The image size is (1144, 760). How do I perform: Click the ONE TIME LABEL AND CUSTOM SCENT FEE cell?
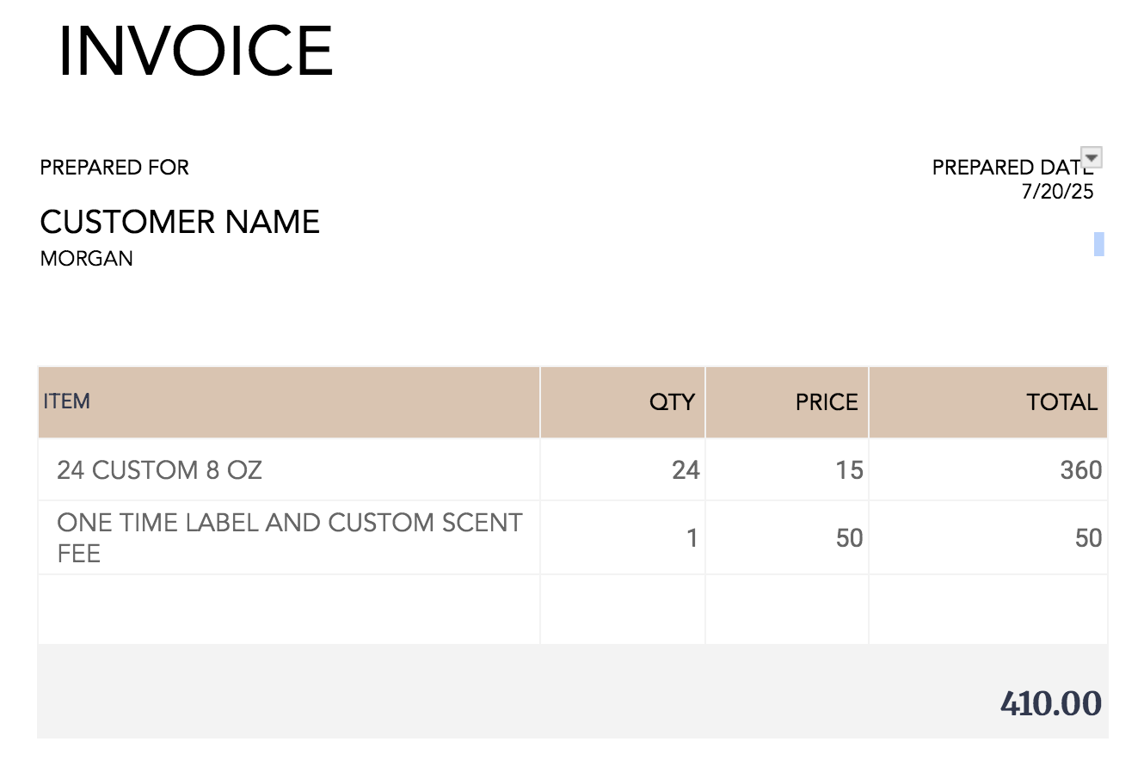pos(289,537)
